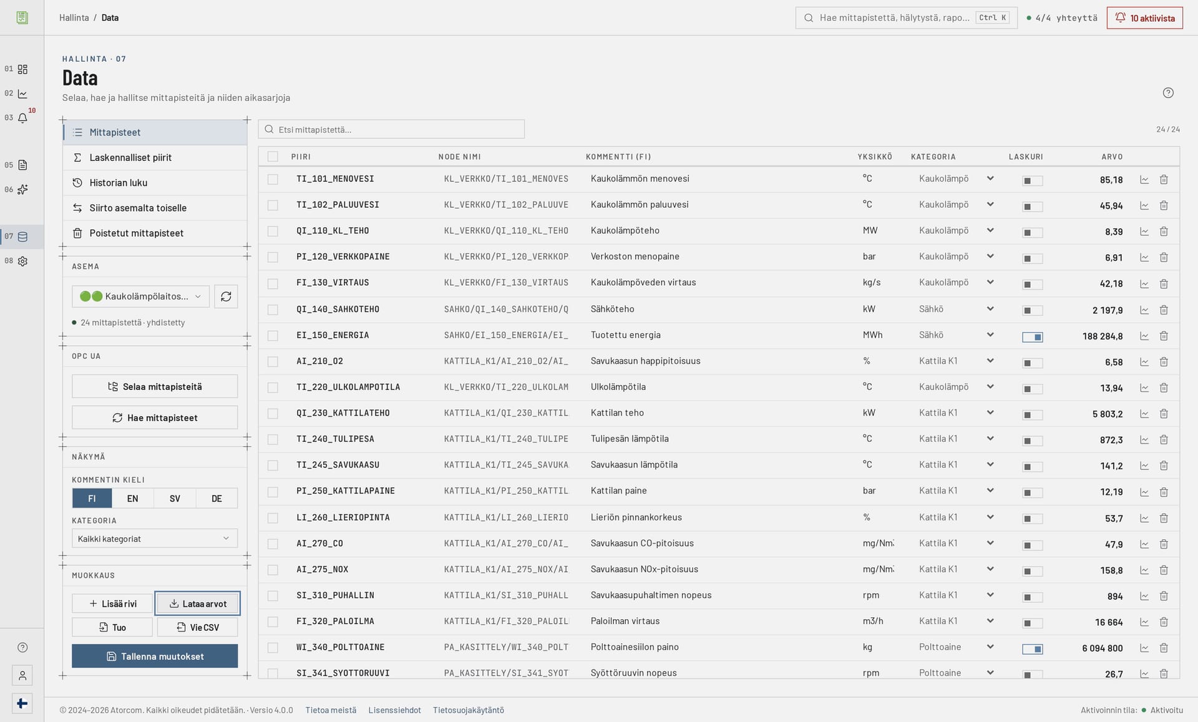Image resolution: width=1198 pixels, height=722 pixels.
Task: Select Laskennalliset piirit menu item
Action: (x=155, y=158)
